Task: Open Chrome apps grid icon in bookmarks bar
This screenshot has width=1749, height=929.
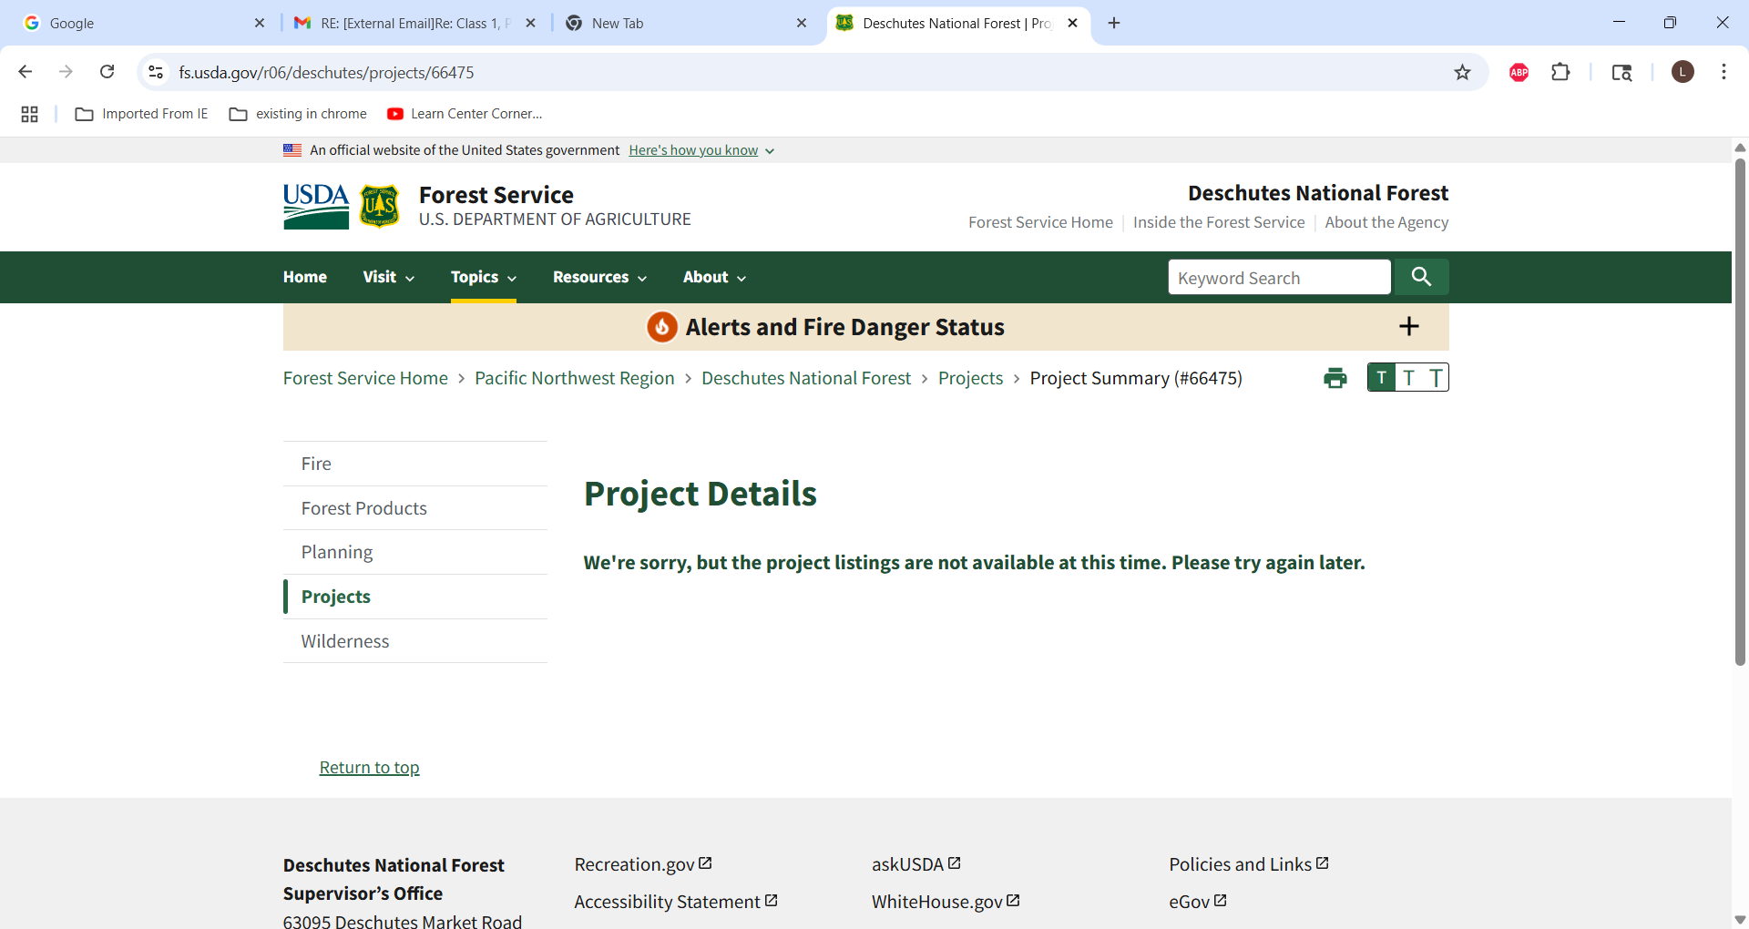Action: (x=29, y=114)
